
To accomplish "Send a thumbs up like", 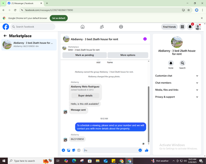I will (x=147, y=150).
